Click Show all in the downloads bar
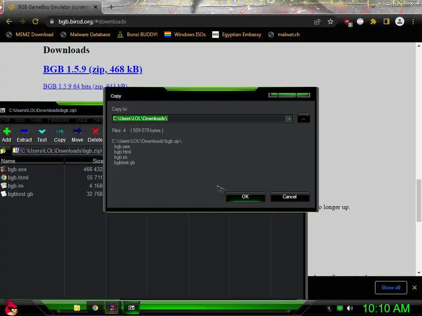Screen dimensions: 422x316 (391, 288)
